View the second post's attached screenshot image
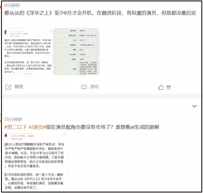The height and width of the screenshot is (193, 203). [x=36, y=162]
